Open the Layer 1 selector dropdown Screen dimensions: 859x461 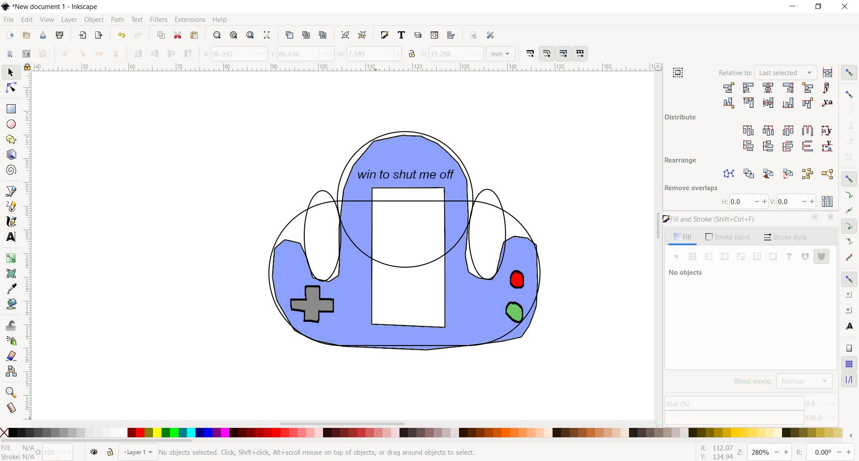coord(138,452)
